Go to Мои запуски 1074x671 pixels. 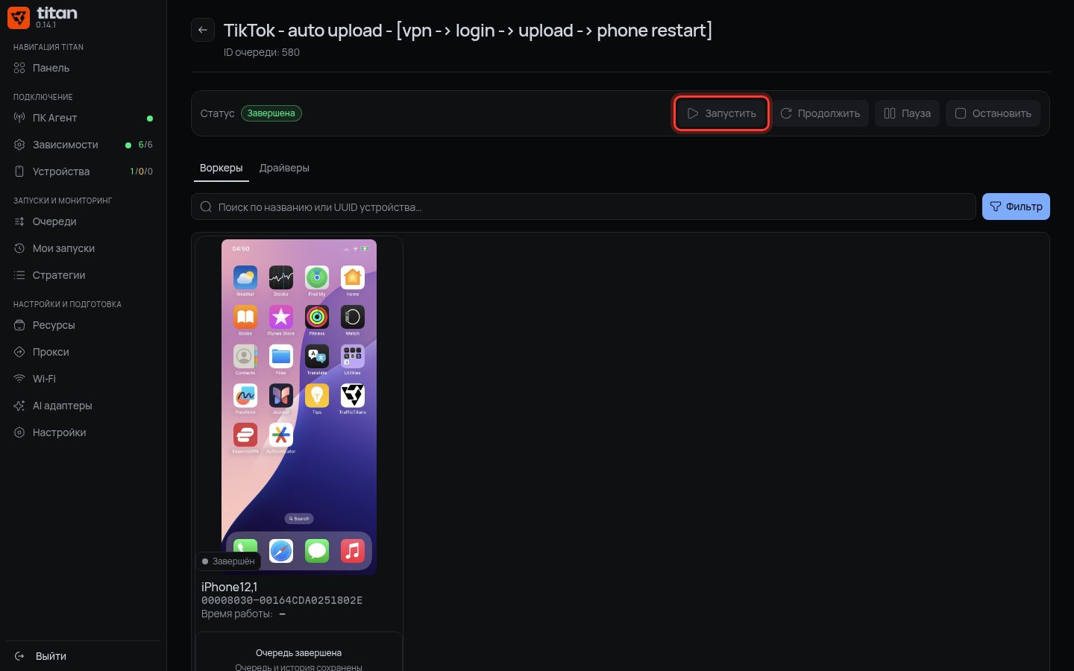coord(83,248)
